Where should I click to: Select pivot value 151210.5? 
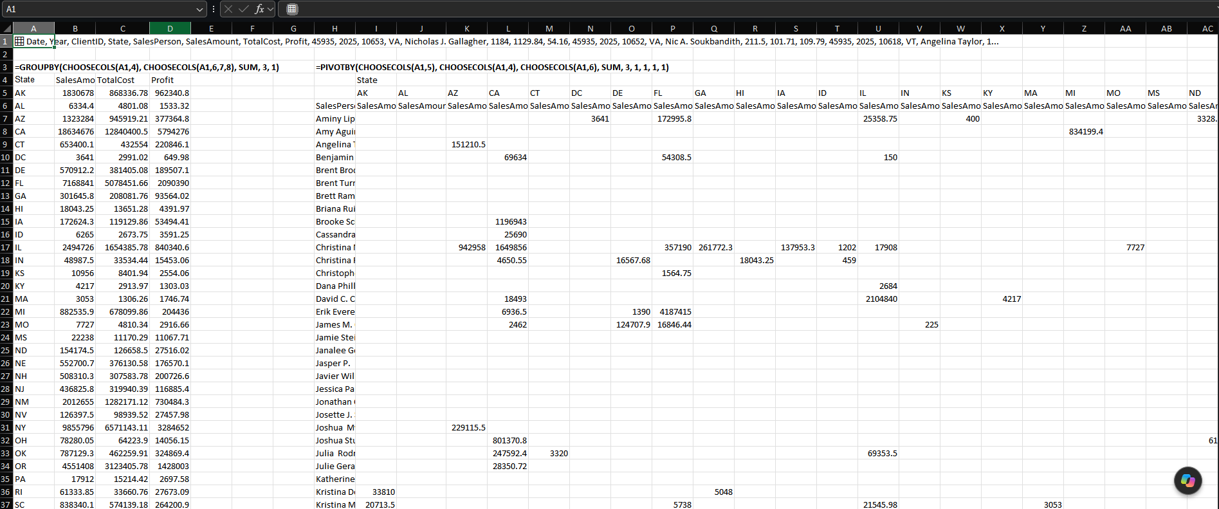pyautogui.click(x=466, y=144)
